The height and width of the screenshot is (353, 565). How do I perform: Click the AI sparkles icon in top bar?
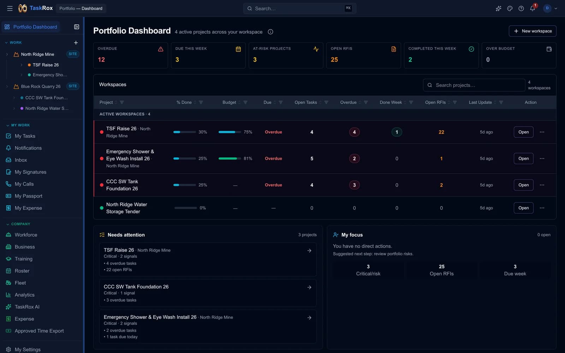498,8
